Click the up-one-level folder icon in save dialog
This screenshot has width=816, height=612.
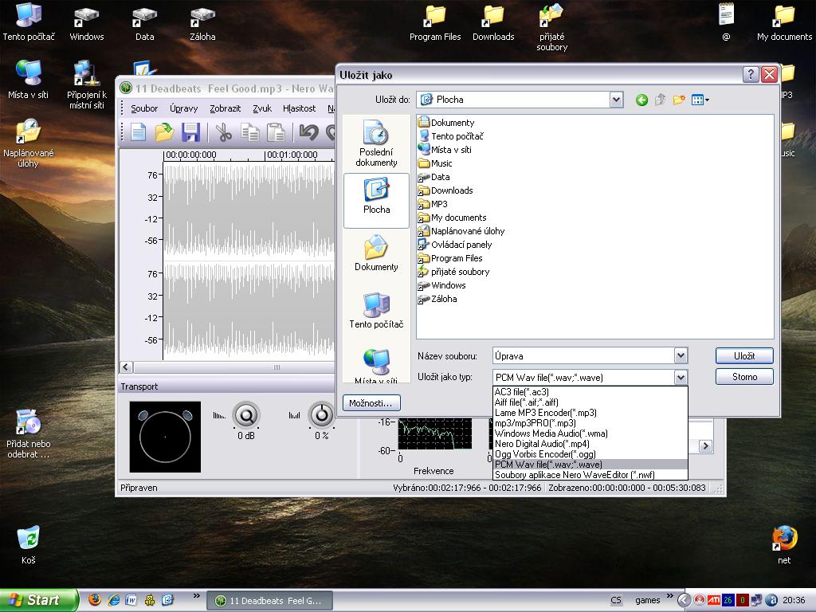[660, 100]
